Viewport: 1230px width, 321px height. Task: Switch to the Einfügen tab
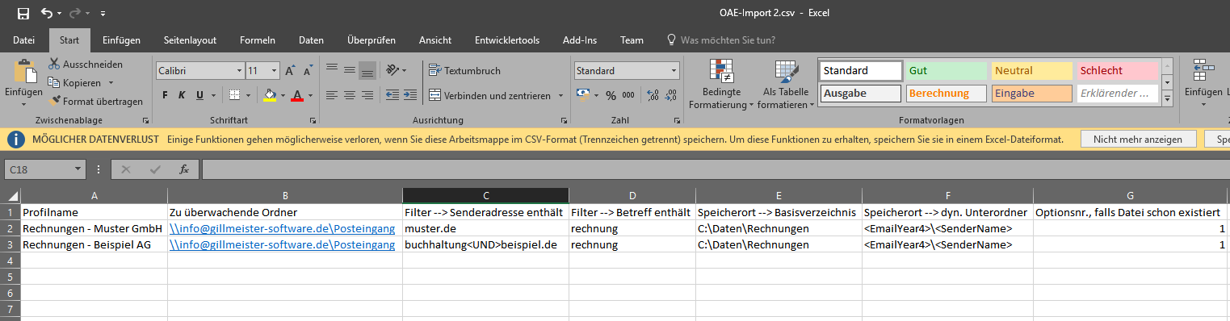[x=122, y=40]
